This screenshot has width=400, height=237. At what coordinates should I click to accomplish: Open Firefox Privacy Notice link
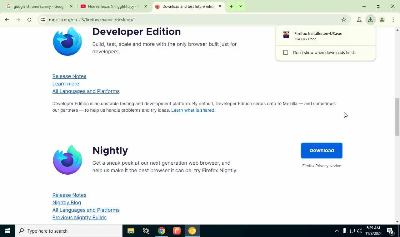point(322,166)
